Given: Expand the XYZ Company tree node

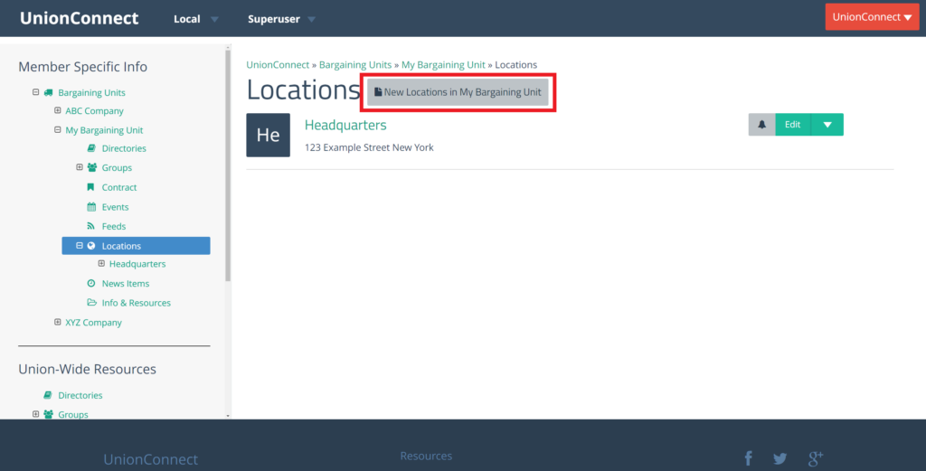Looking at the screenshot, I should [x=57, y=322].
